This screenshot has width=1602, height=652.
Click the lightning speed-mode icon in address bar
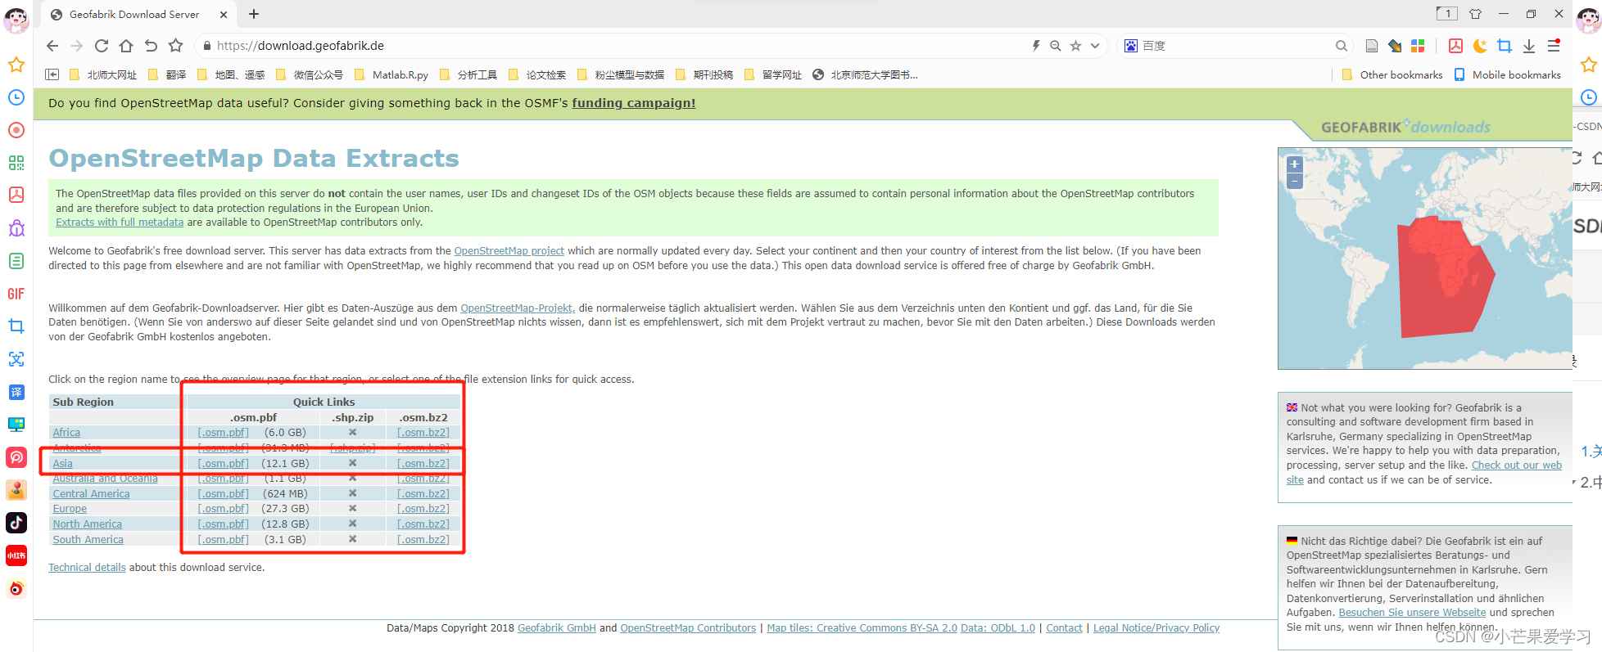click(1036, 46)
